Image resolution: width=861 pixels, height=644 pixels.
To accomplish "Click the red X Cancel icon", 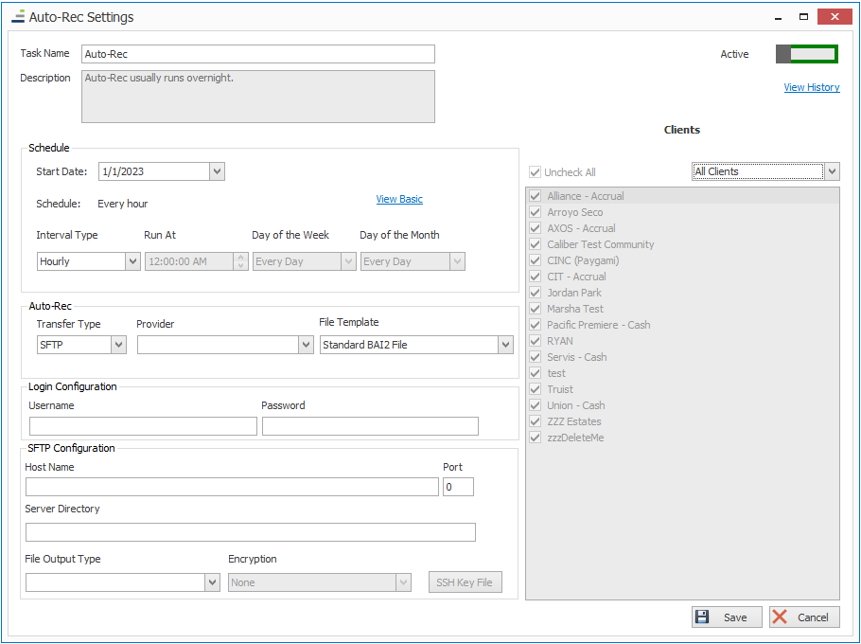I will tap(781, 617).
